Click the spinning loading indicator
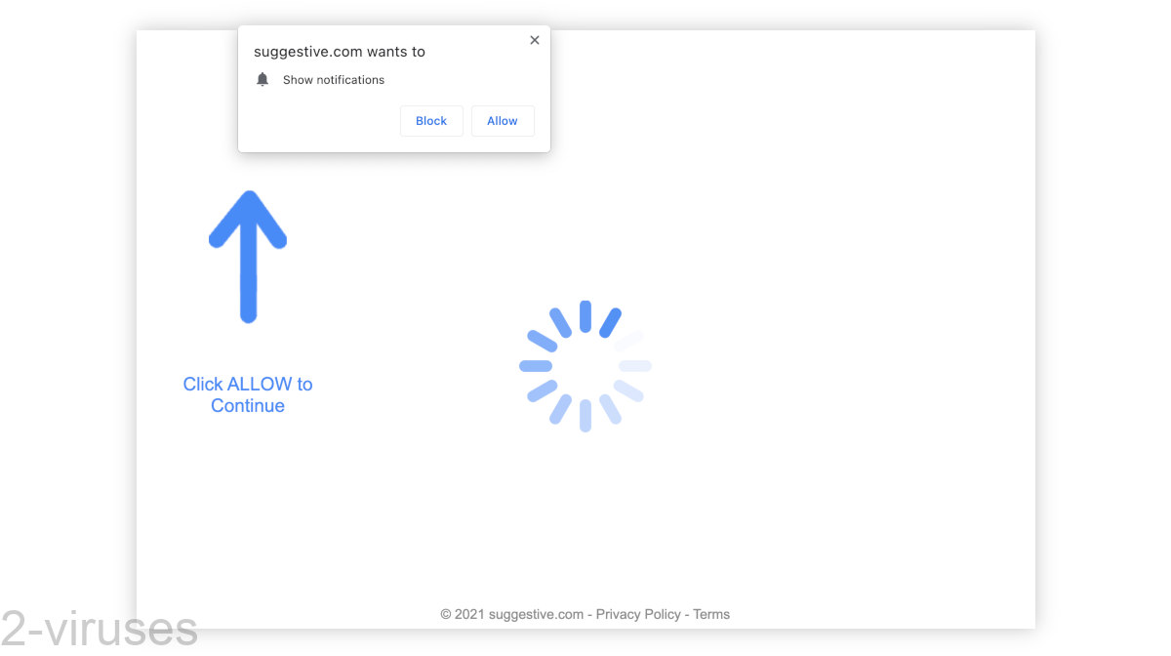Viewport: 1171px width, 656px height. [585, 366]
